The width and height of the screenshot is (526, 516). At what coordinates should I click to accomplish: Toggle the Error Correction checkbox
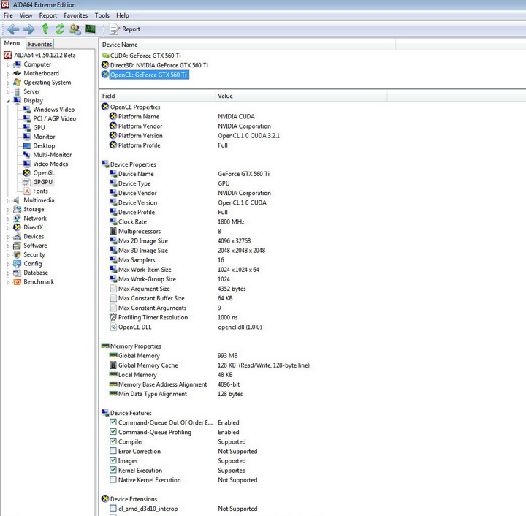[x=113, y=451]
